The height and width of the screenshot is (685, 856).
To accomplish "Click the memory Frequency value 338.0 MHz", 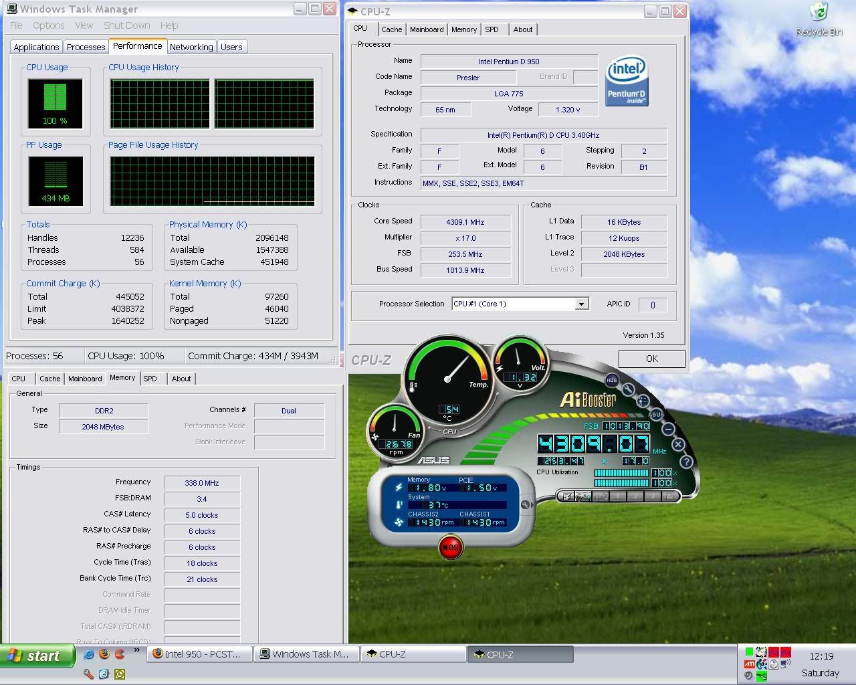I will [202, 483].
